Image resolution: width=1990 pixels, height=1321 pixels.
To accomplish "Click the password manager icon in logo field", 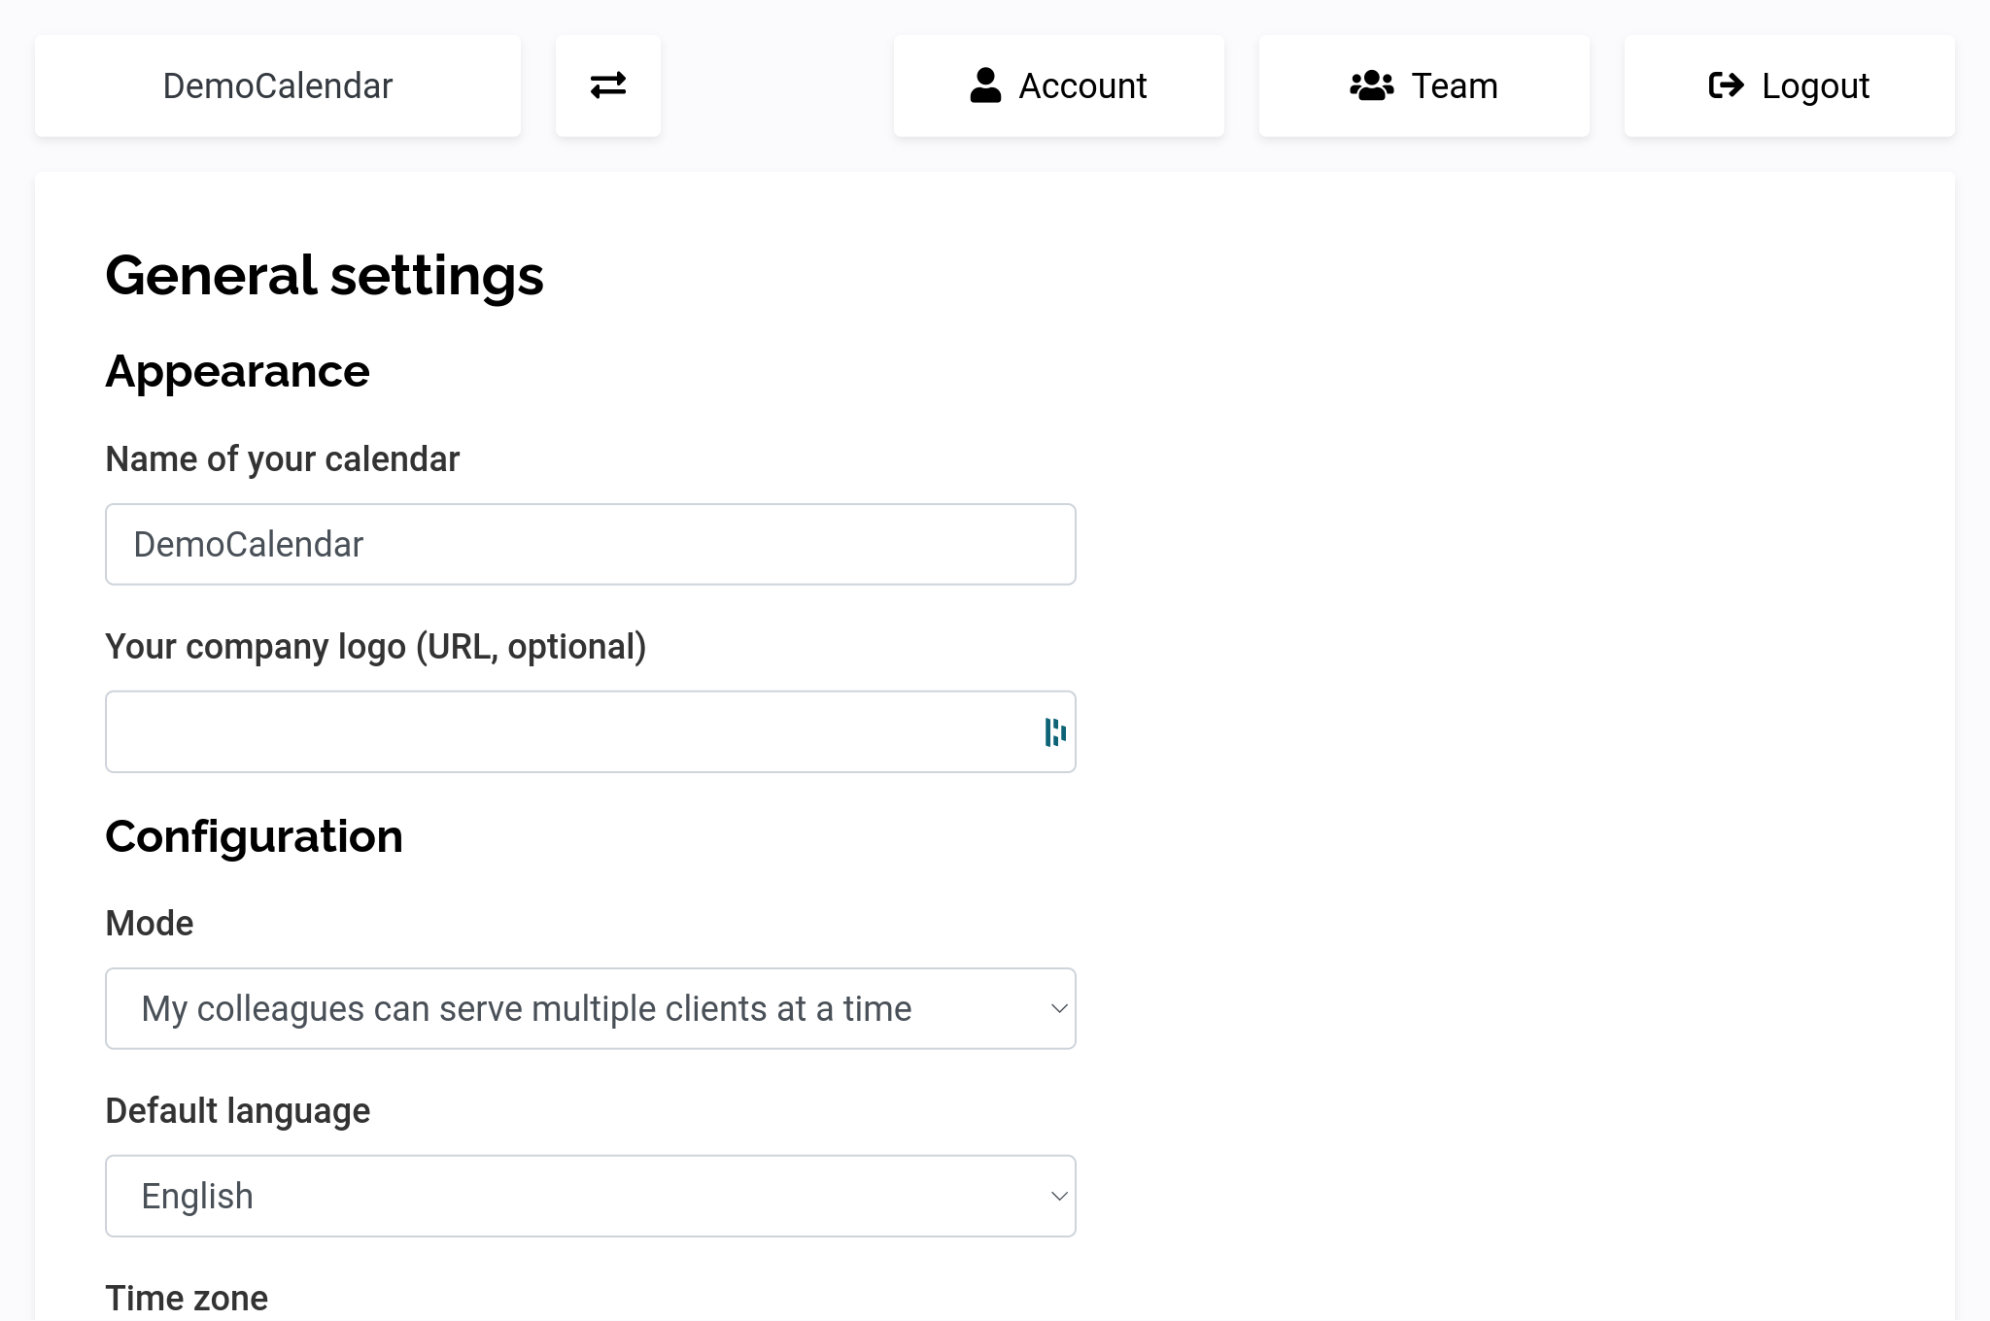I will point(1055,732).
